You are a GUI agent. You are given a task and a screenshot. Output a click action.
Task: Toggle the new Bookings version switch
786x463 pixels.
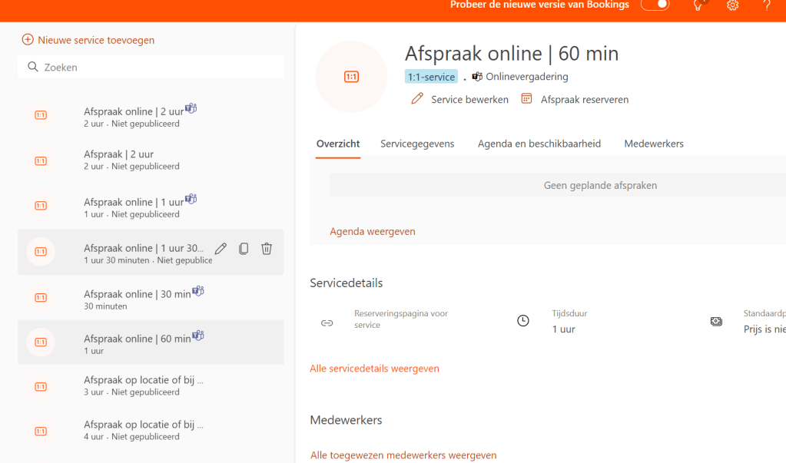click(x=655, y=5)
